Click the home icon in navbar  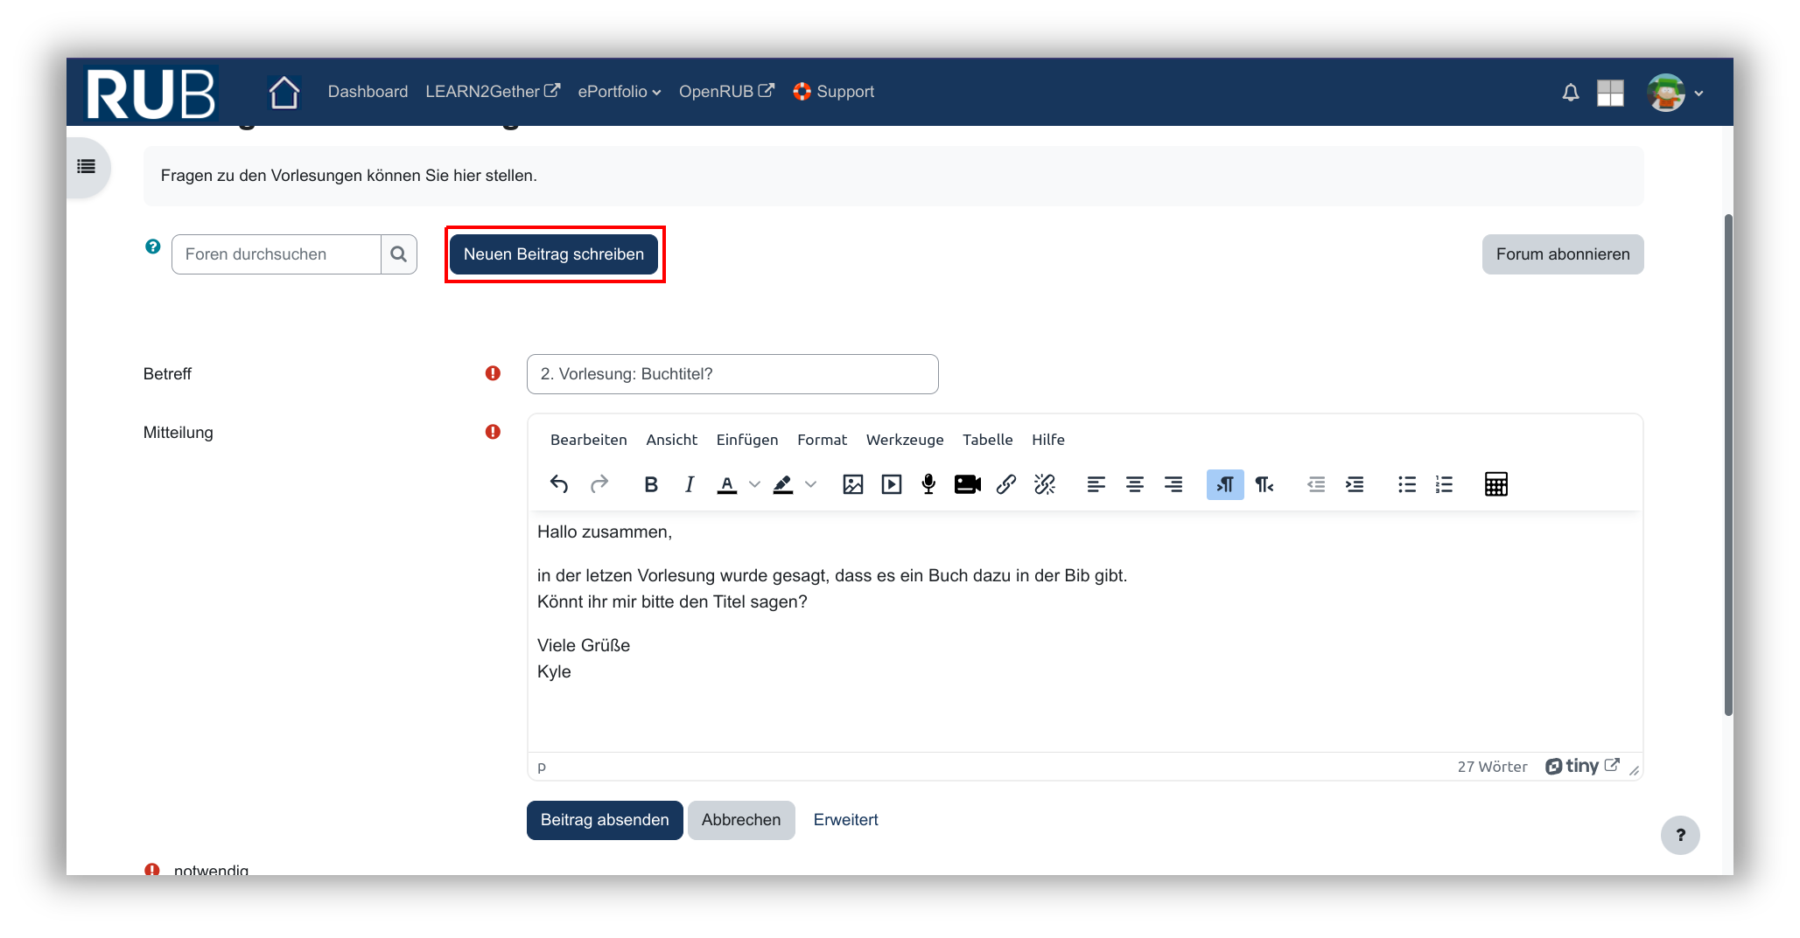284,92
